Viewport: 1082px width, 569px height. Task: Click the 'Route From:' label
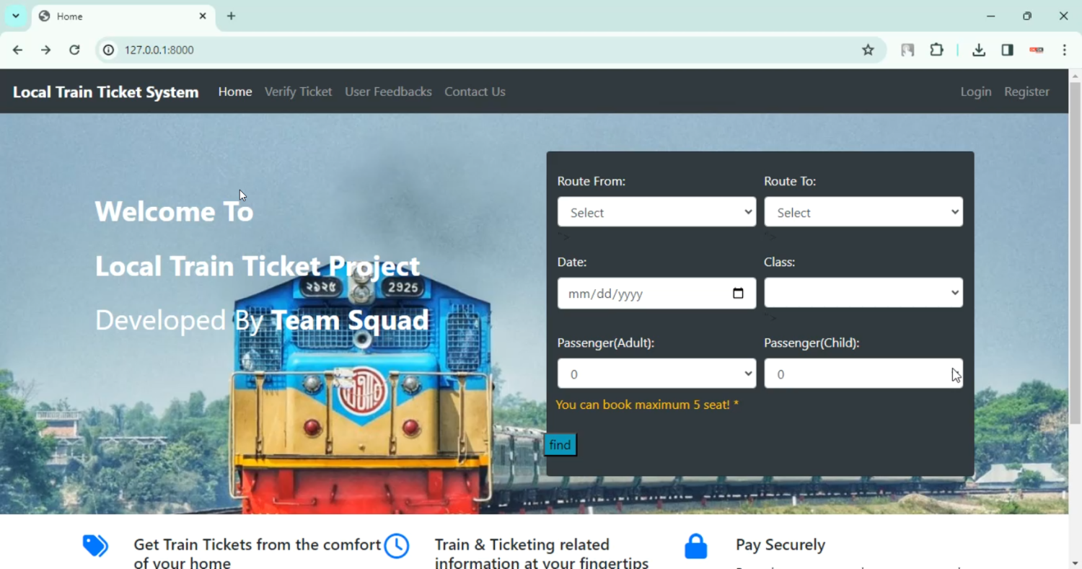pyautogui.click(x=591, y=181)
